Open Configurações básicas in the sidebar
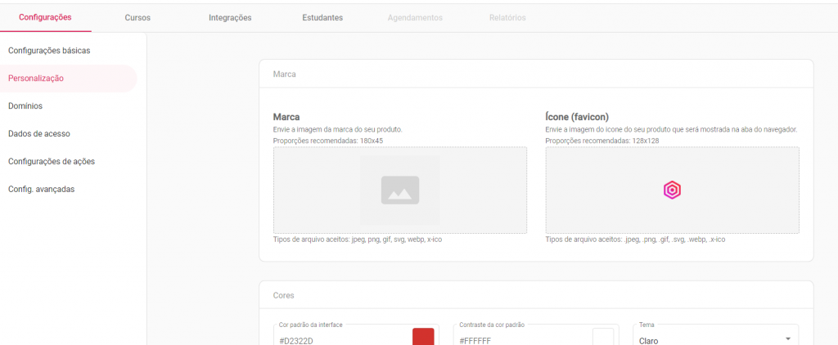Screen dimensions: 838x345 point(49,51)
